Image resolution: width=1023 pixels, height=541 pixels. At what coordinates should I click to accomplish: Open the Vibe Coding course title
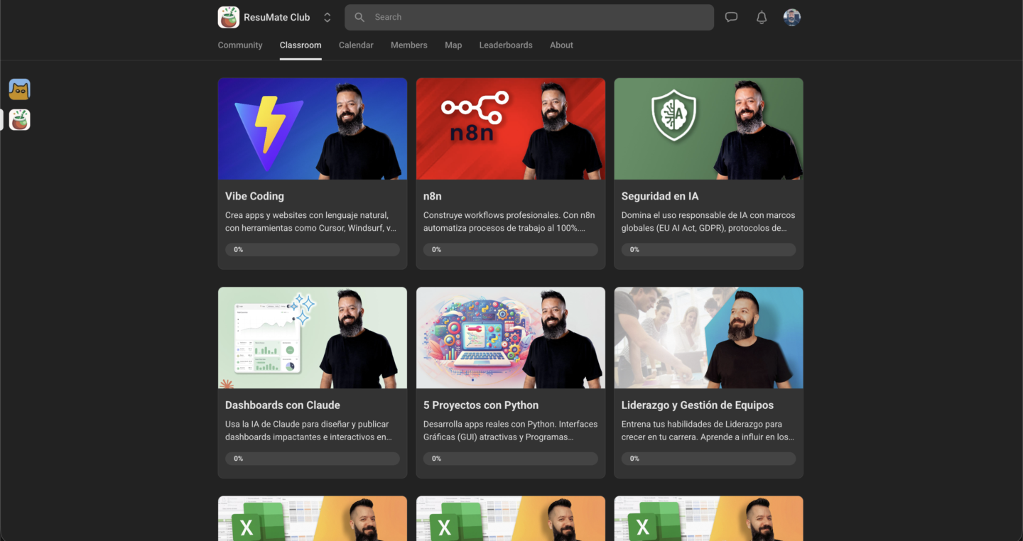pos(254,196)
